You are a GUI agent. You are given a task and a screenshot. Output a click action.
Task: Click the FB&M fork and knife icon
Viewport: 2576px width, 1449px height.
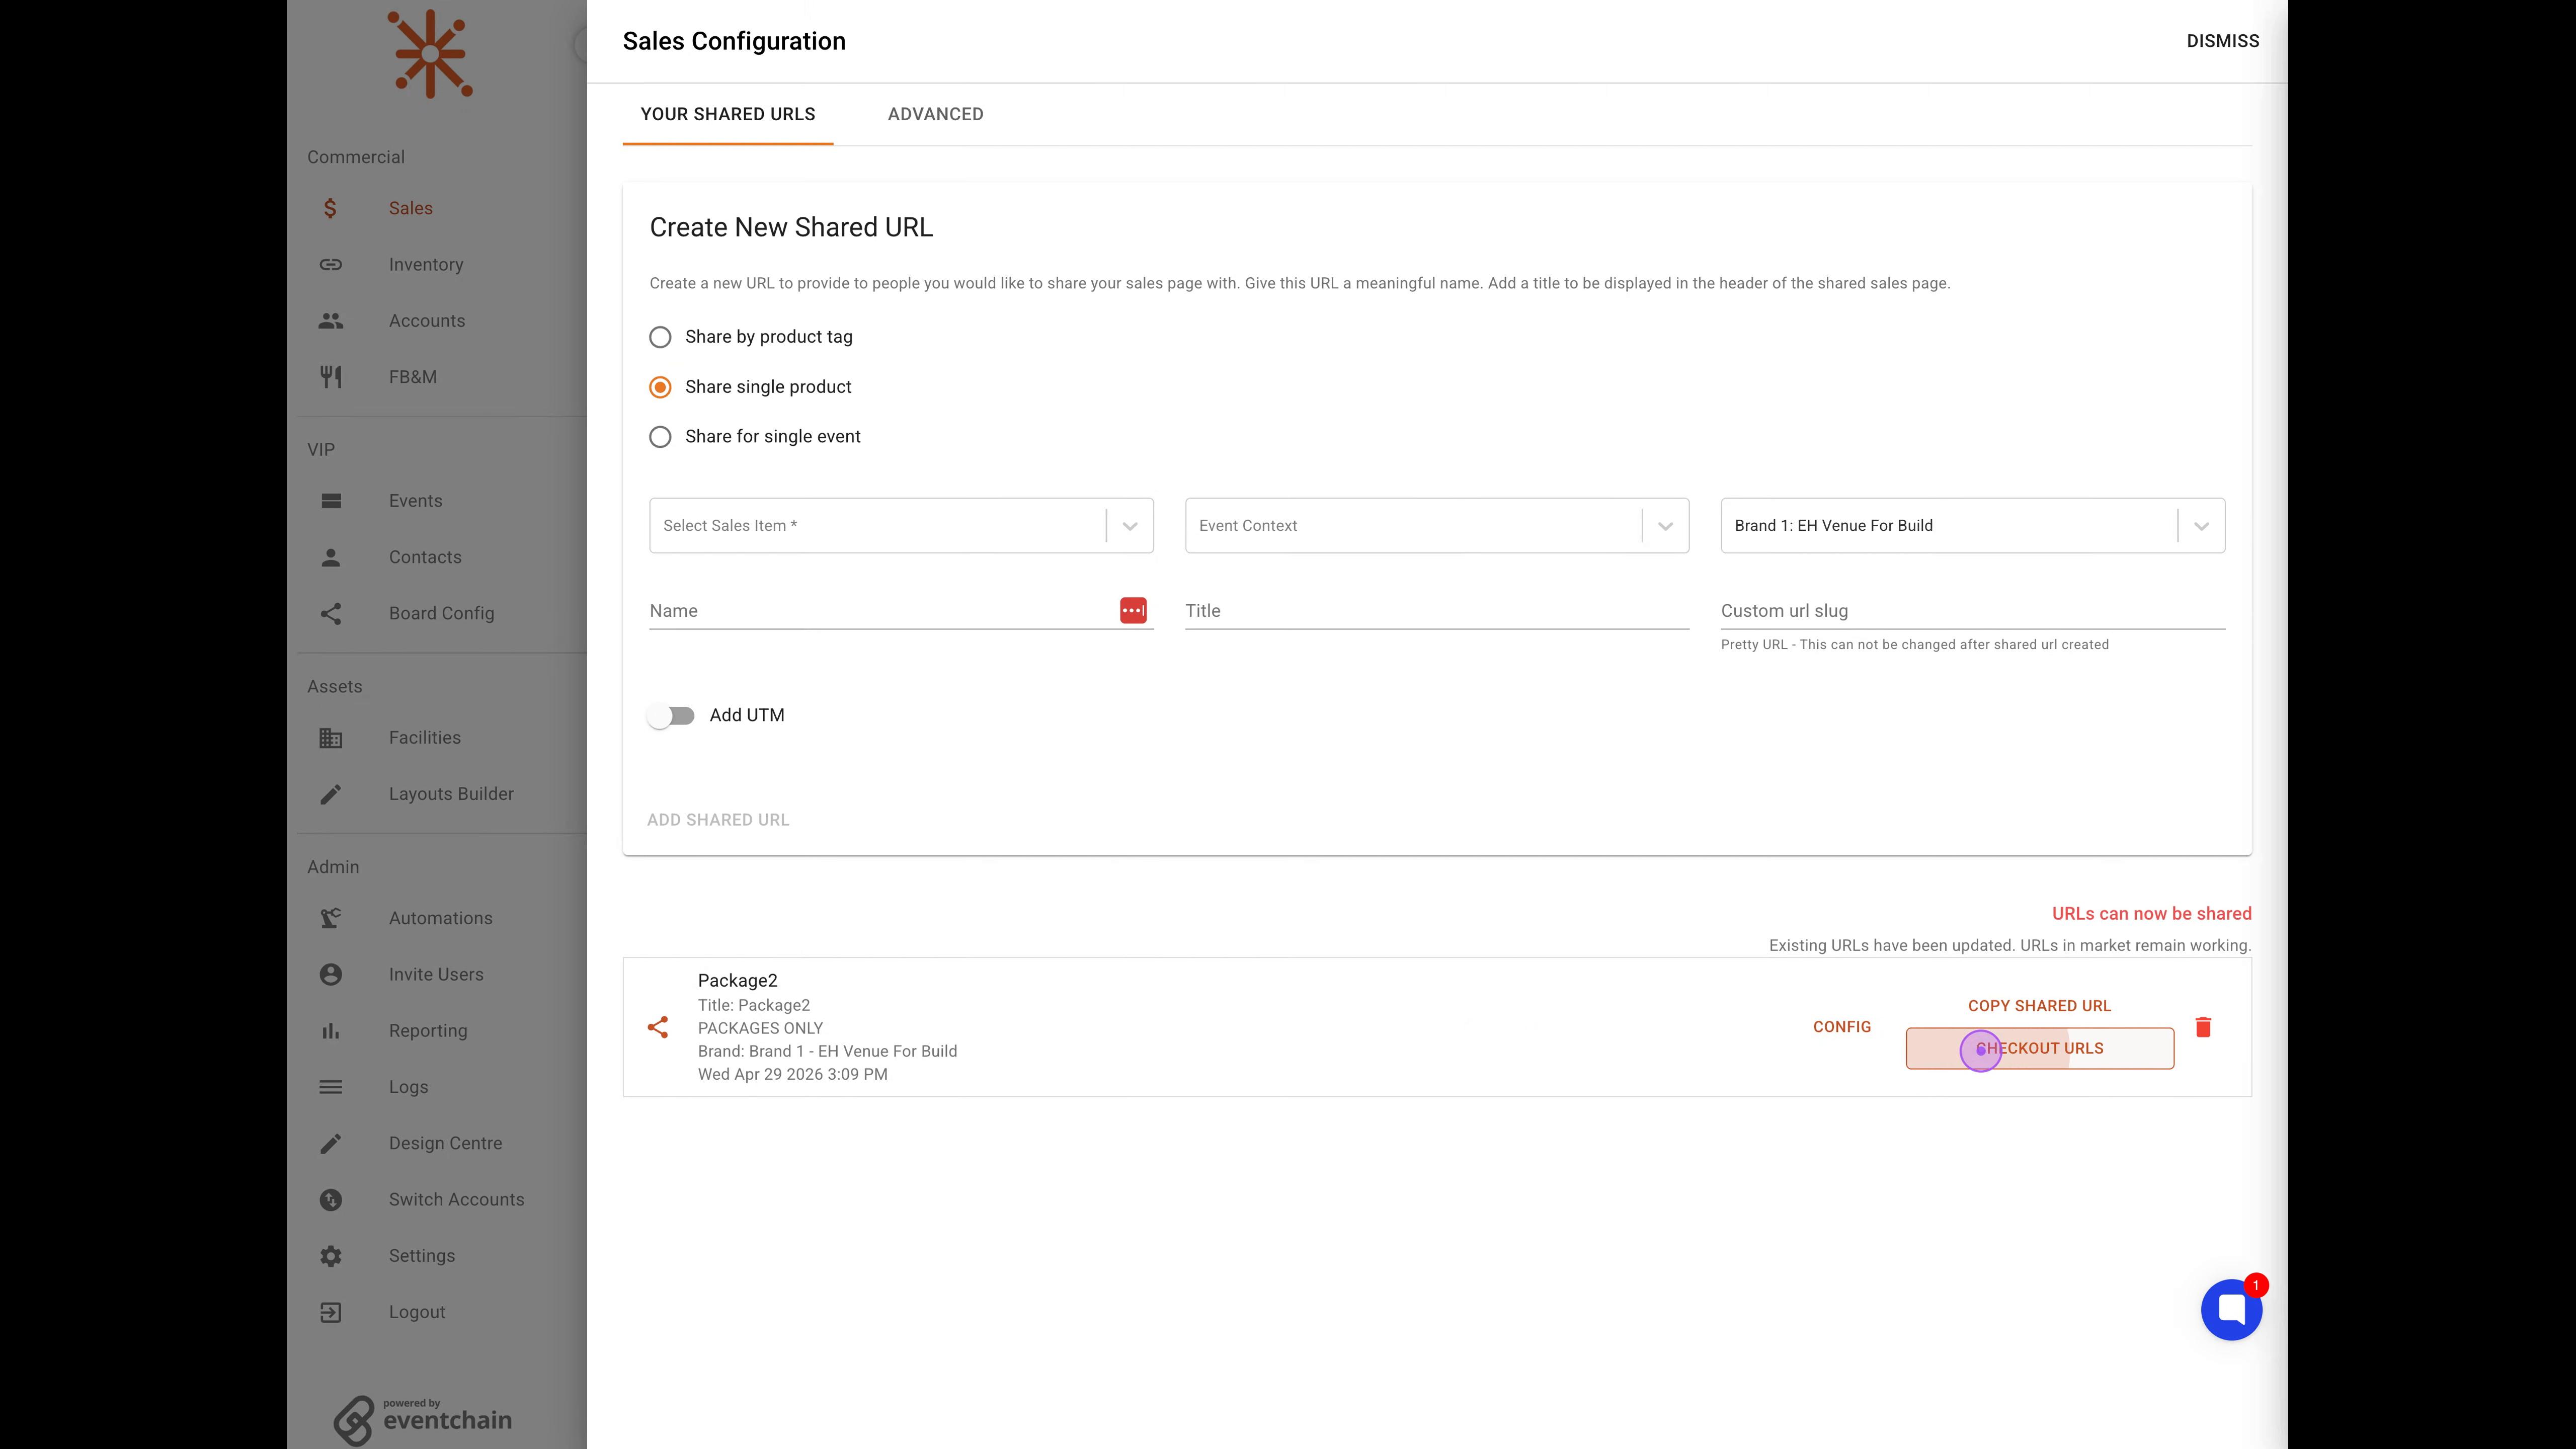tap(331, 377)
